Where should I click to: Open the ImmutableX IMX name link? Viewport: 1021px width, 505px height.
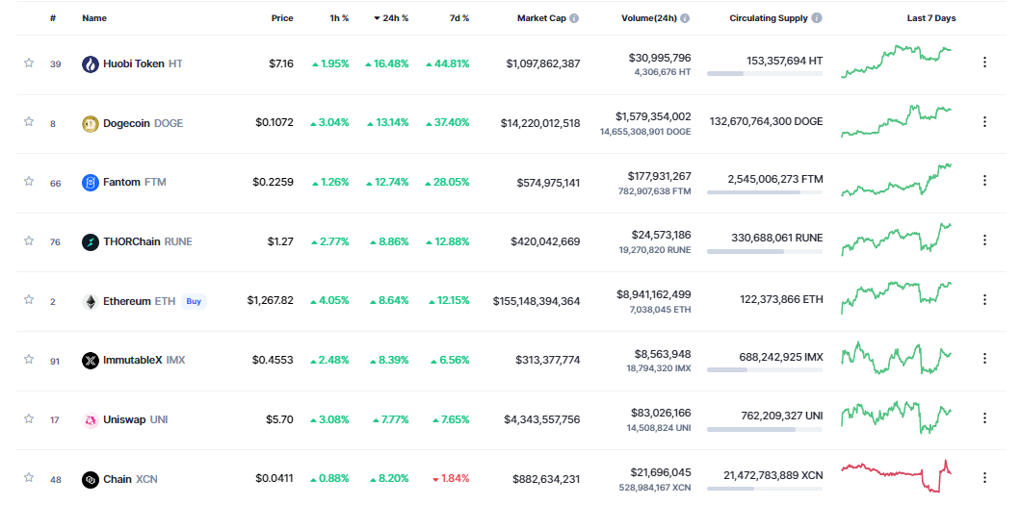click(144, 360)
